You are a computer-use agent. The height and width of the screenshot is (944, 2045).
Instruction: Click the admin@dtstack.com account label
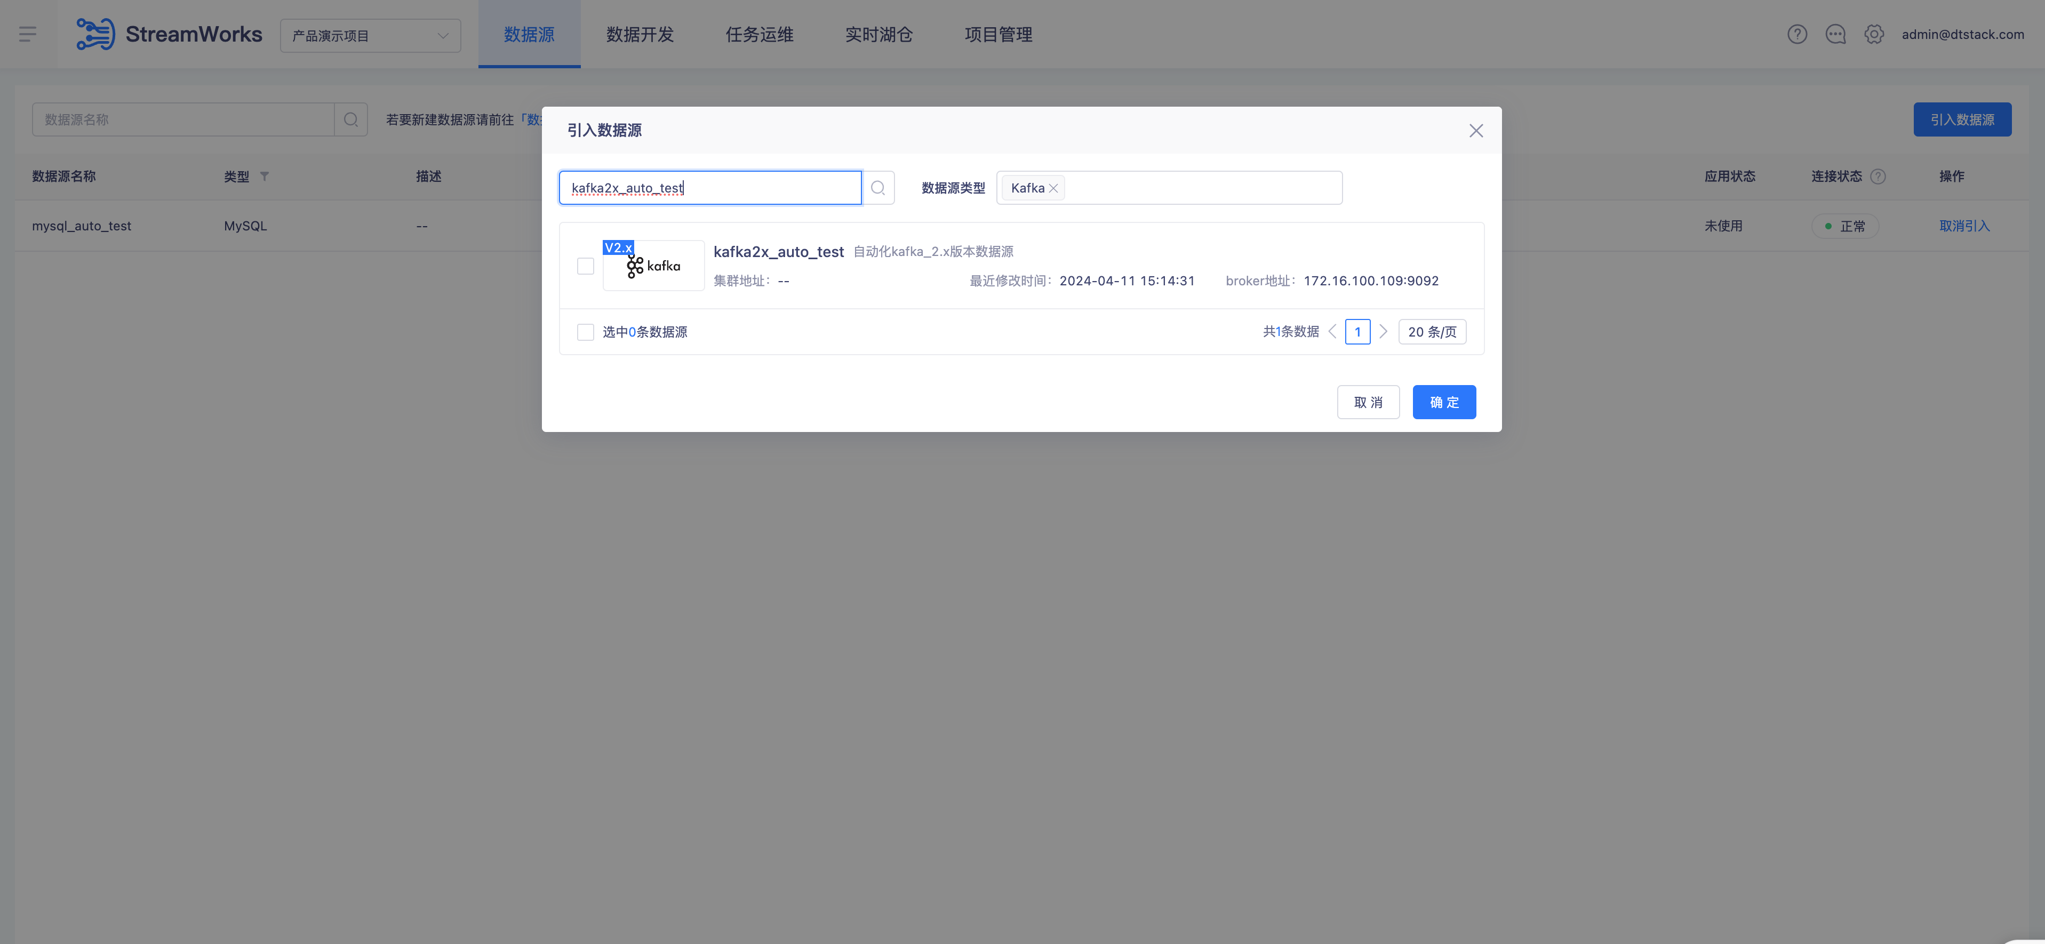coord(1962,34)
